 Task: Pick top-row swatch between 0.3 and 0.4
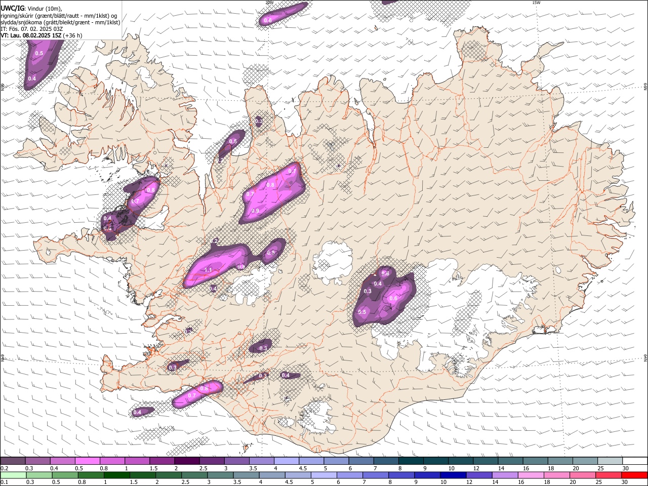[x=37, y=461]
